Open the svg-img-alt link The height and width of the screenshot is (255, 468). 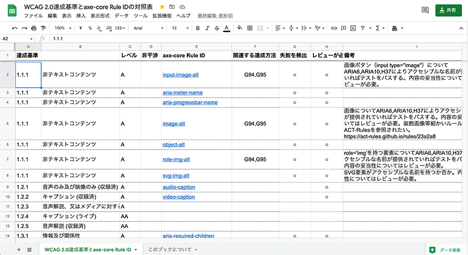(176, 175)
